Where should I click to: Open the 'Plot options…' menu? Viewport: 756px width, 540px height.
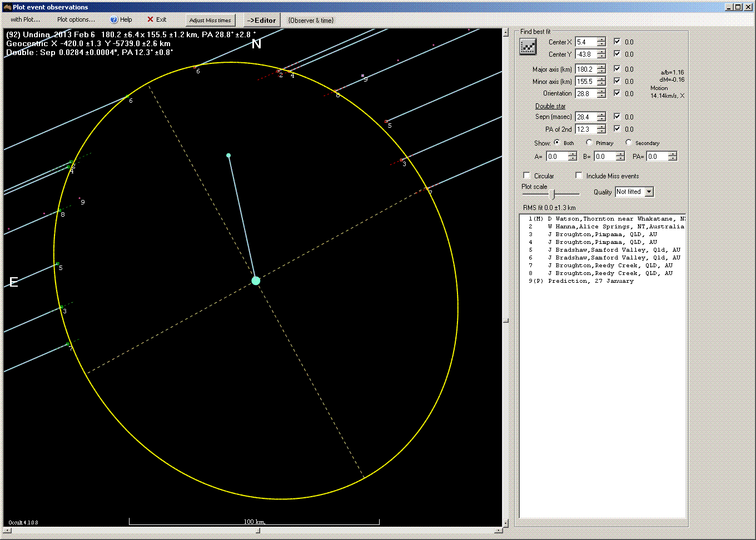[76, 19]
